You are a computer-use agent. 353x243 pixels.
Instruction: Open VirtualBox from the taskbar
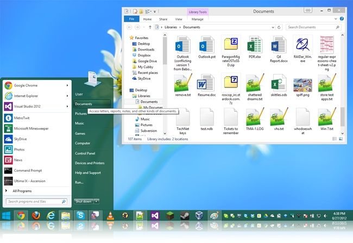pos(199,216)
